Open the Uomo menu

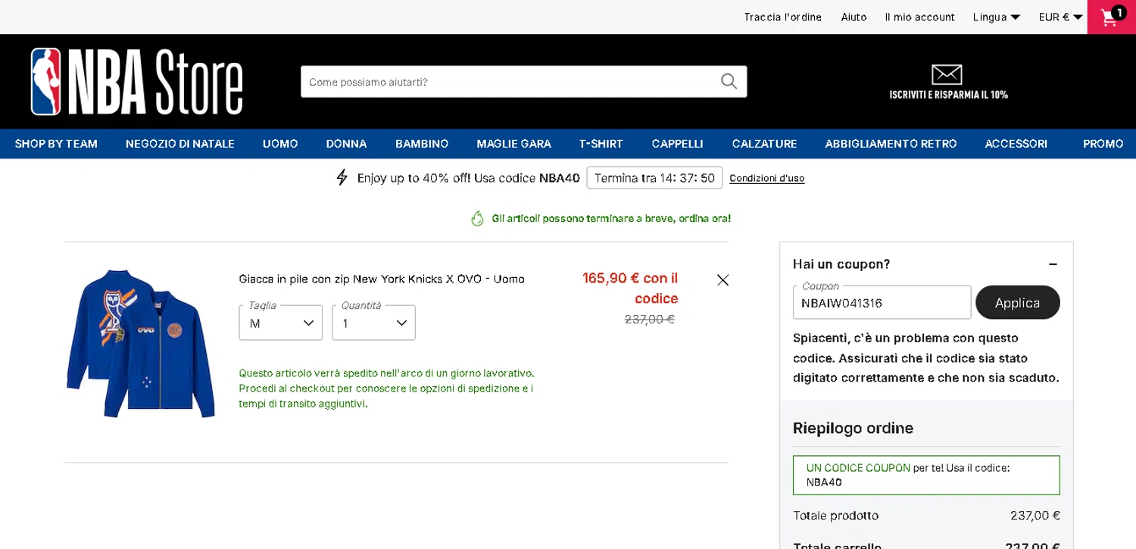(x=280, y=144)
